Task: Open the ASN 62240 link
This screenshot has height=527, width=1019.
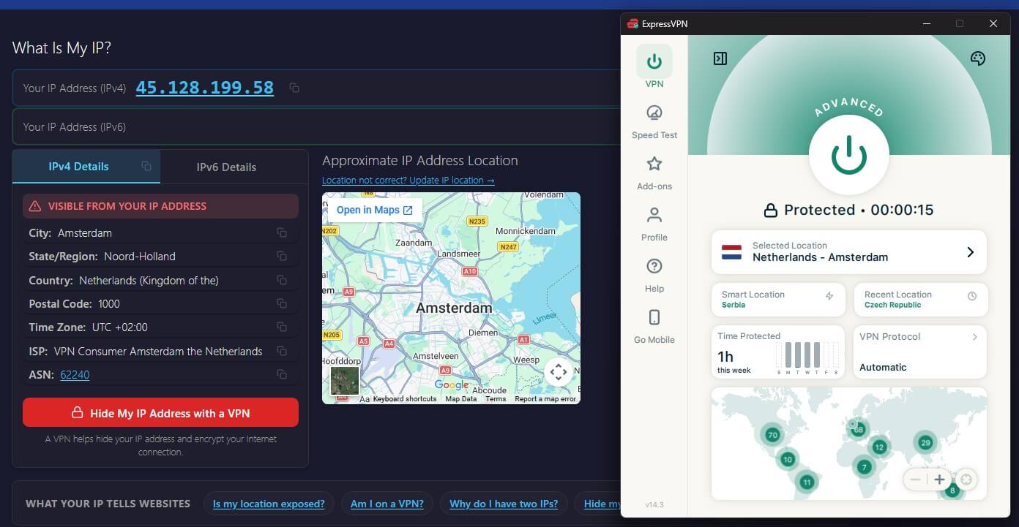Action: pos(75,375)
